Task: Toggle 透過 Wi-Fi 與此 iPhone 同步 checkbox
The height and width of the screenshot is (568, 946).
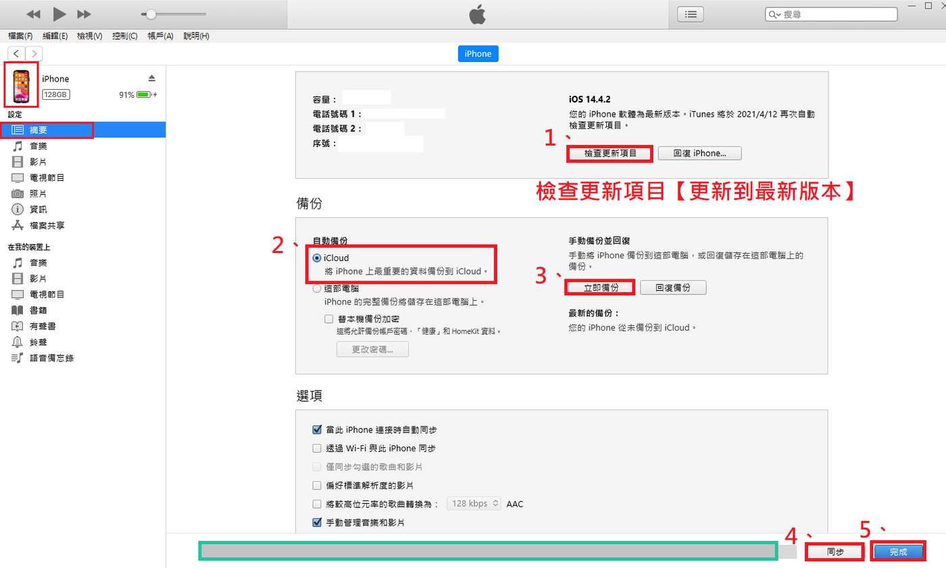Action: 317,449
